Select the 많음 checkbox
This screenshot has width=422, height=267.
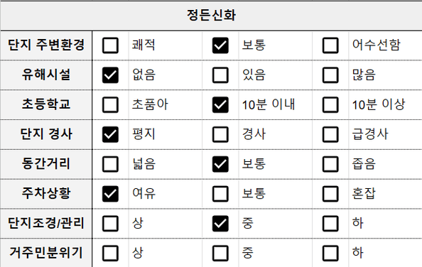[330, 75]
